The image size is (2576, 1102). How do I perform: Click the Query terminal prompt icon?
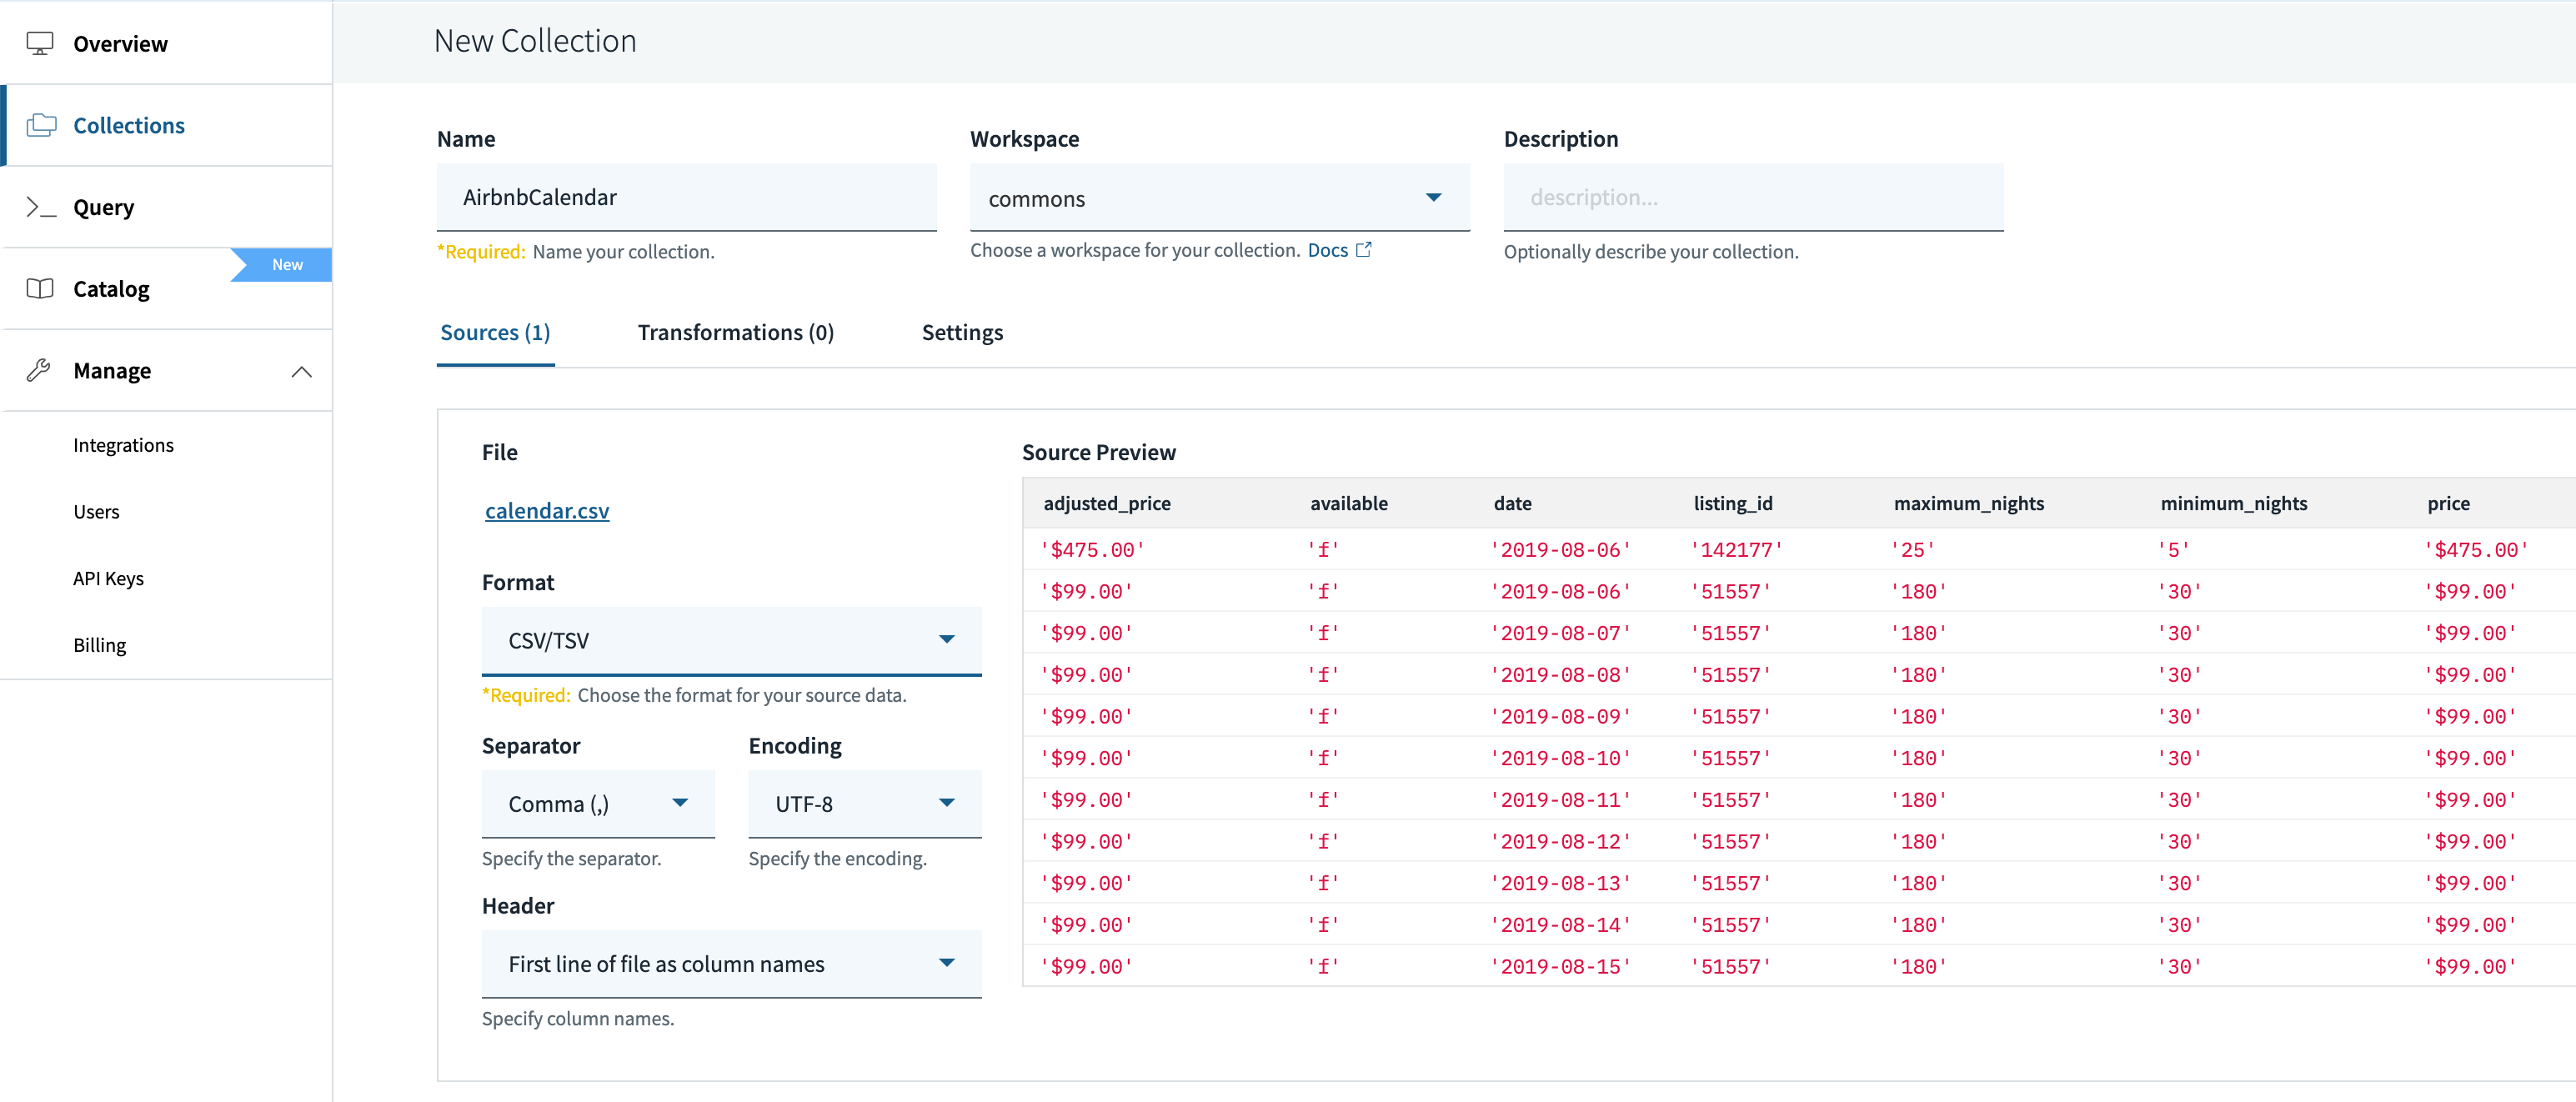coord(41,207)
